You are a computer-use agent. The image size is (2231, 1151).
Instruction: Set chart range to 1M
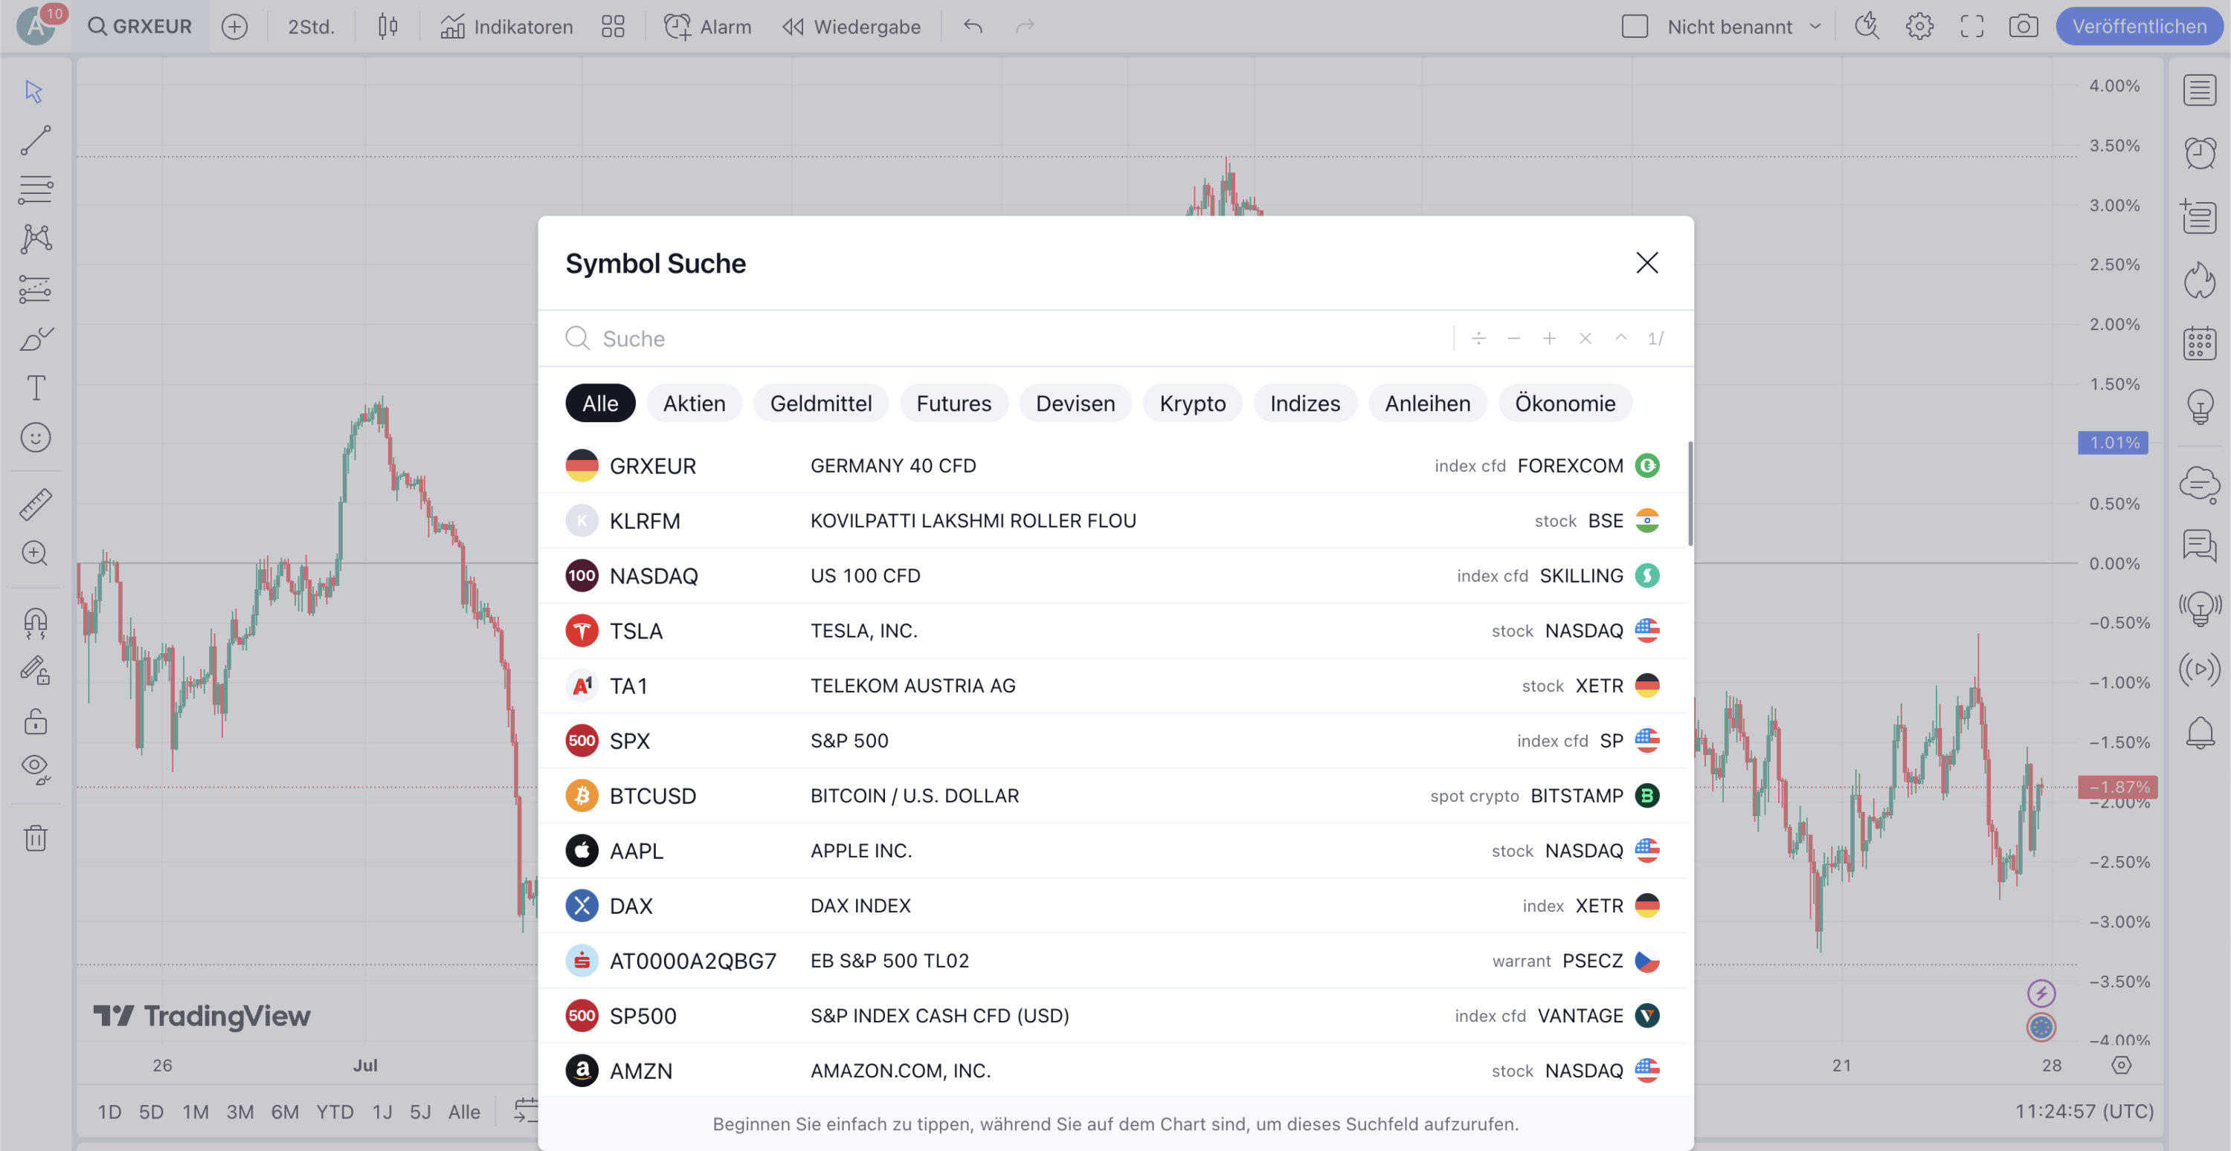coord(195,1112)
